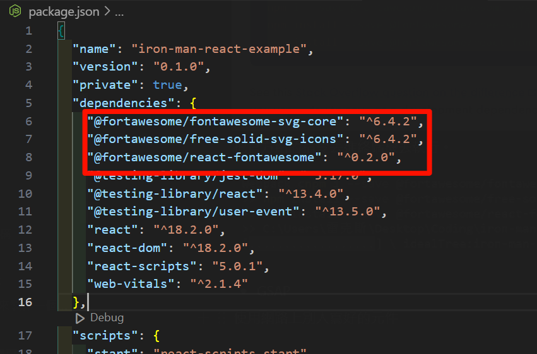The width and height of the screenshot is (537, 354).
Task: Place cursor on "iron-man-react-example" value
Action: coord(219,49)
